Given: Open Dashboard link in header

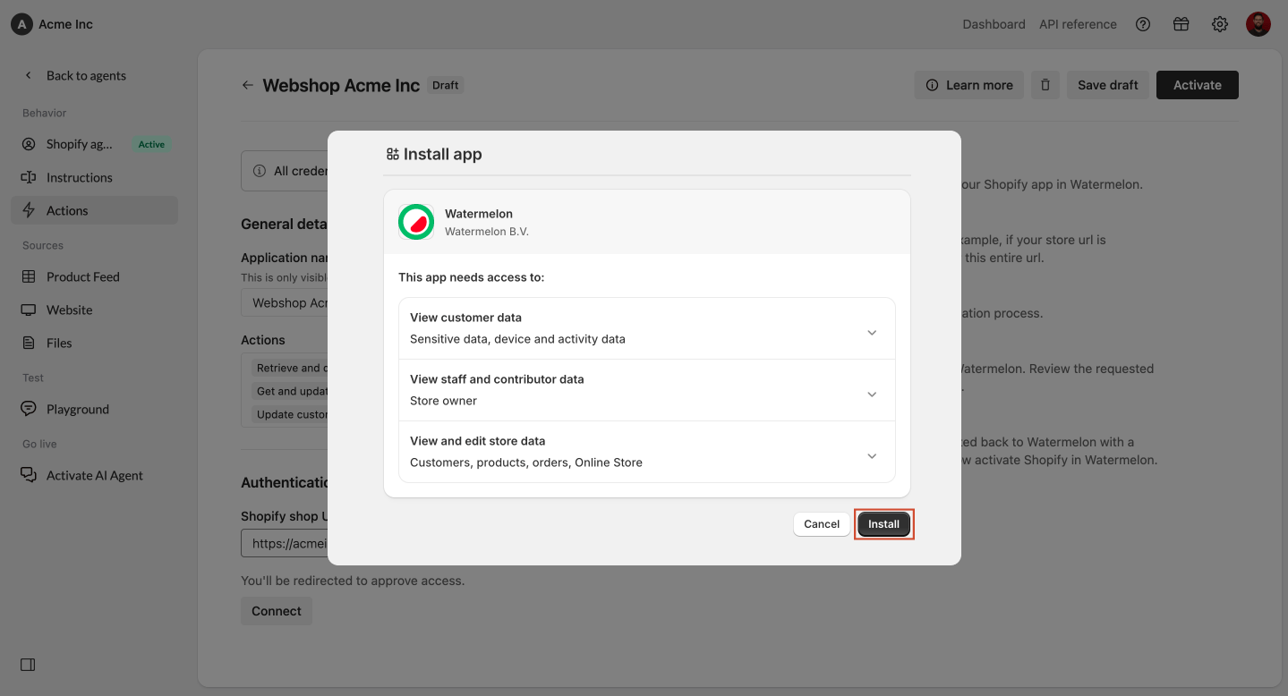Looking at the screenshot, I should 994,24.
